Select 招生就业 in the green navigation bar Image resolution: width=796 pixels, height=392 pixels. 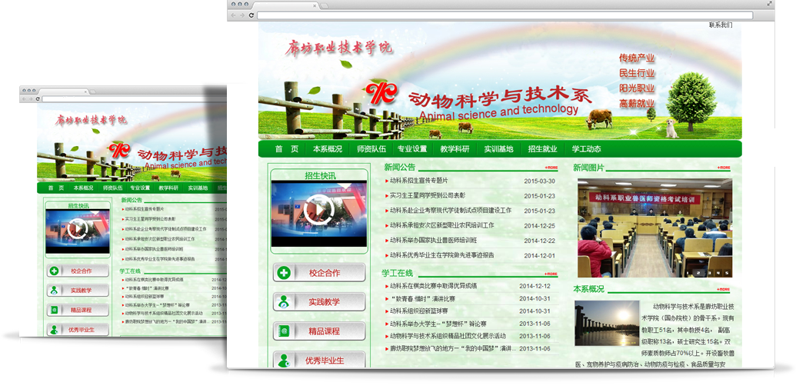pos(542,149)
